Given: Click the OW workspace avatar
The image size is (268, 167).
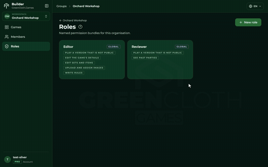Looking at the screenshot, I should tap(7, 16).
